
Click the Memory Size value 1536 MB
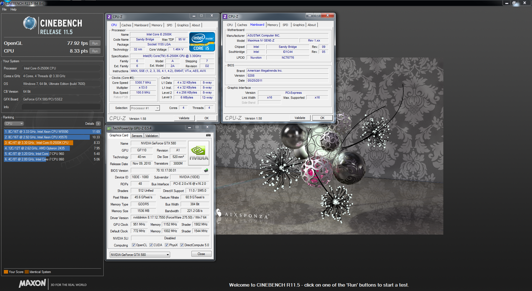pyautogui.click(x=143, y=211)
